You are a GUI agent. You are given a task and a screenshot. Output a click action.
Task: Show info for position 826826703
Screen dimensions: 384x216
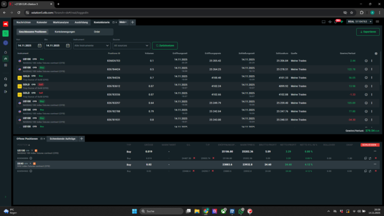pos(366,61)
